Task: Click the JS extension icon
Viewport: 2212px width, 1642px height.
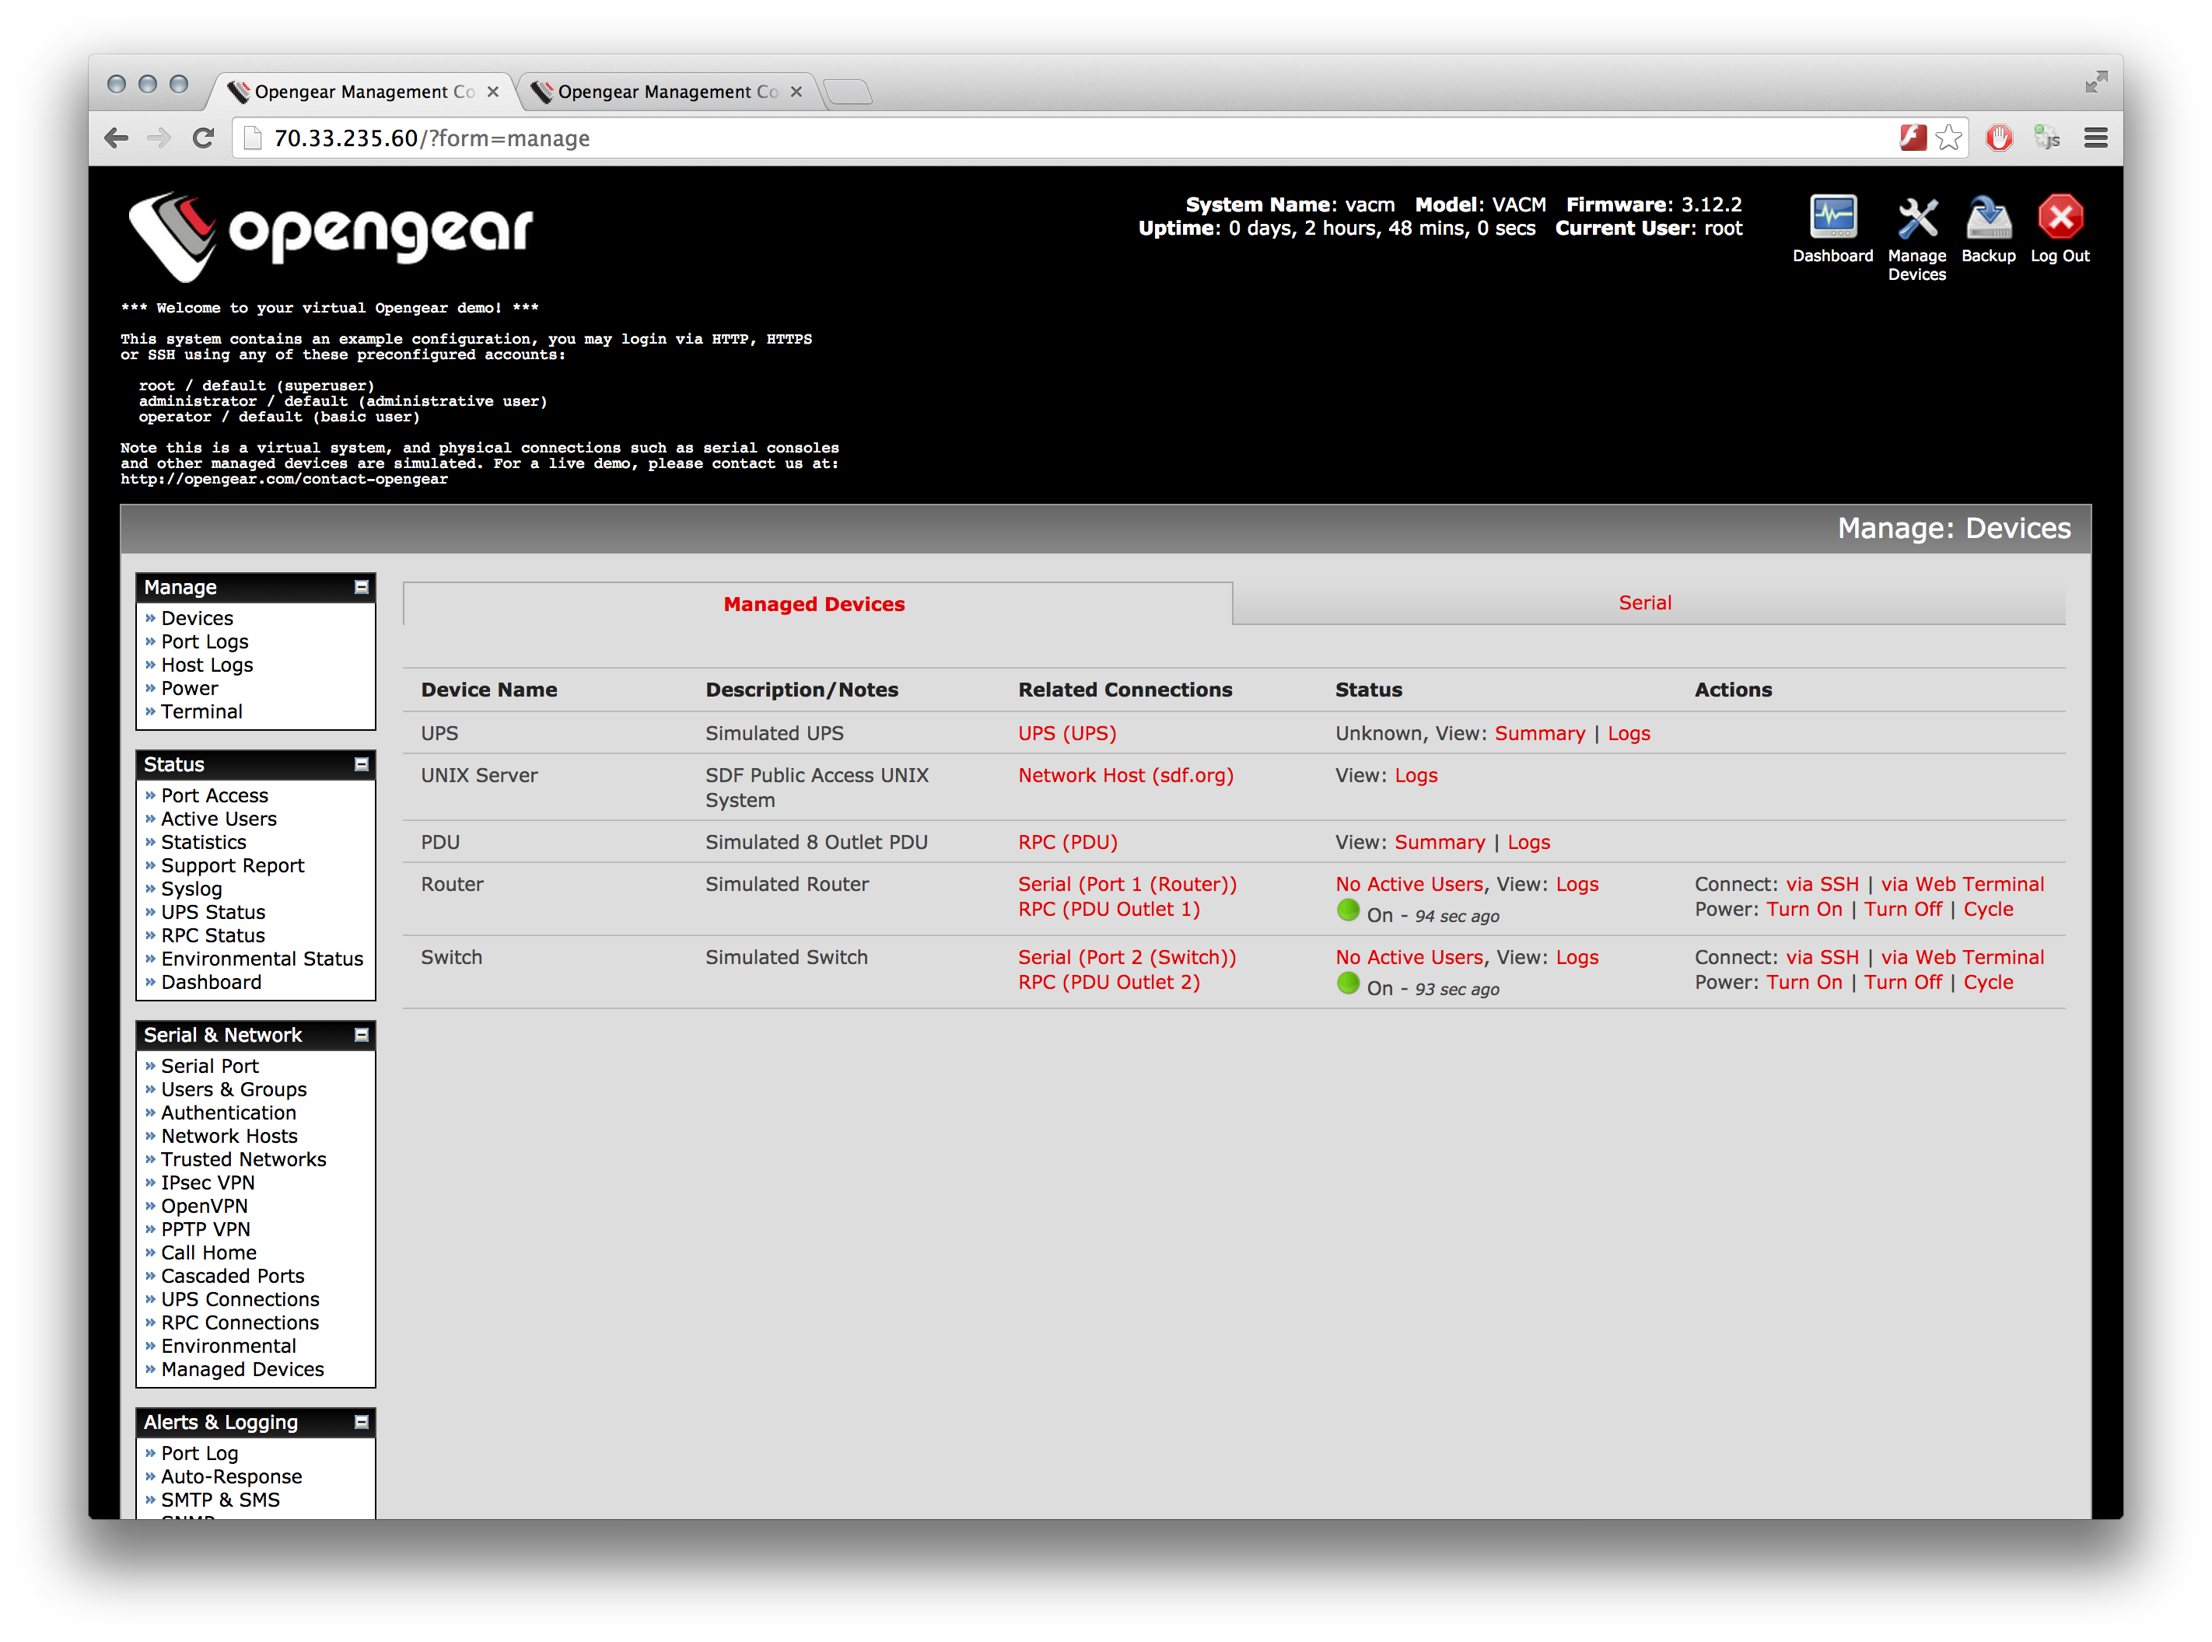Action: (2046, 137)
